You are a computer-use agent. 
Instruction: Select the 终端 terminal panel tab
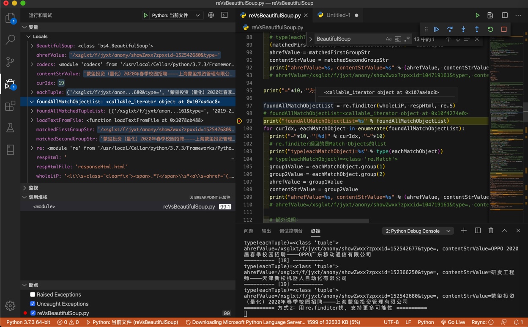pyautogui.click(x=316, y=231)
